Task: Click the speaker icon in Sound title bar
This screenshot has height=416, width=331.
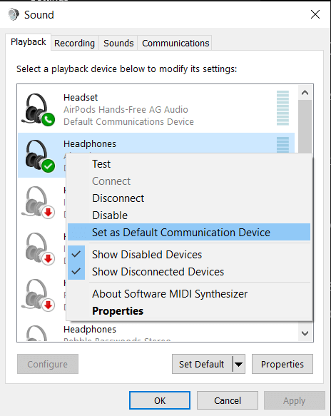Action: pyautogui.click(x=14, y=14)
